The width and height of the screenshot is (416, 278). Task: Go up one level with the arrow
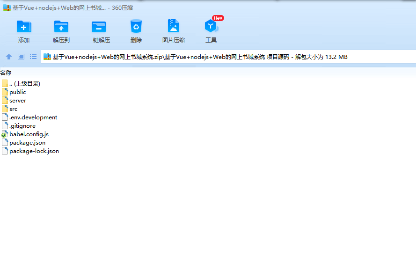pos(9,57)
